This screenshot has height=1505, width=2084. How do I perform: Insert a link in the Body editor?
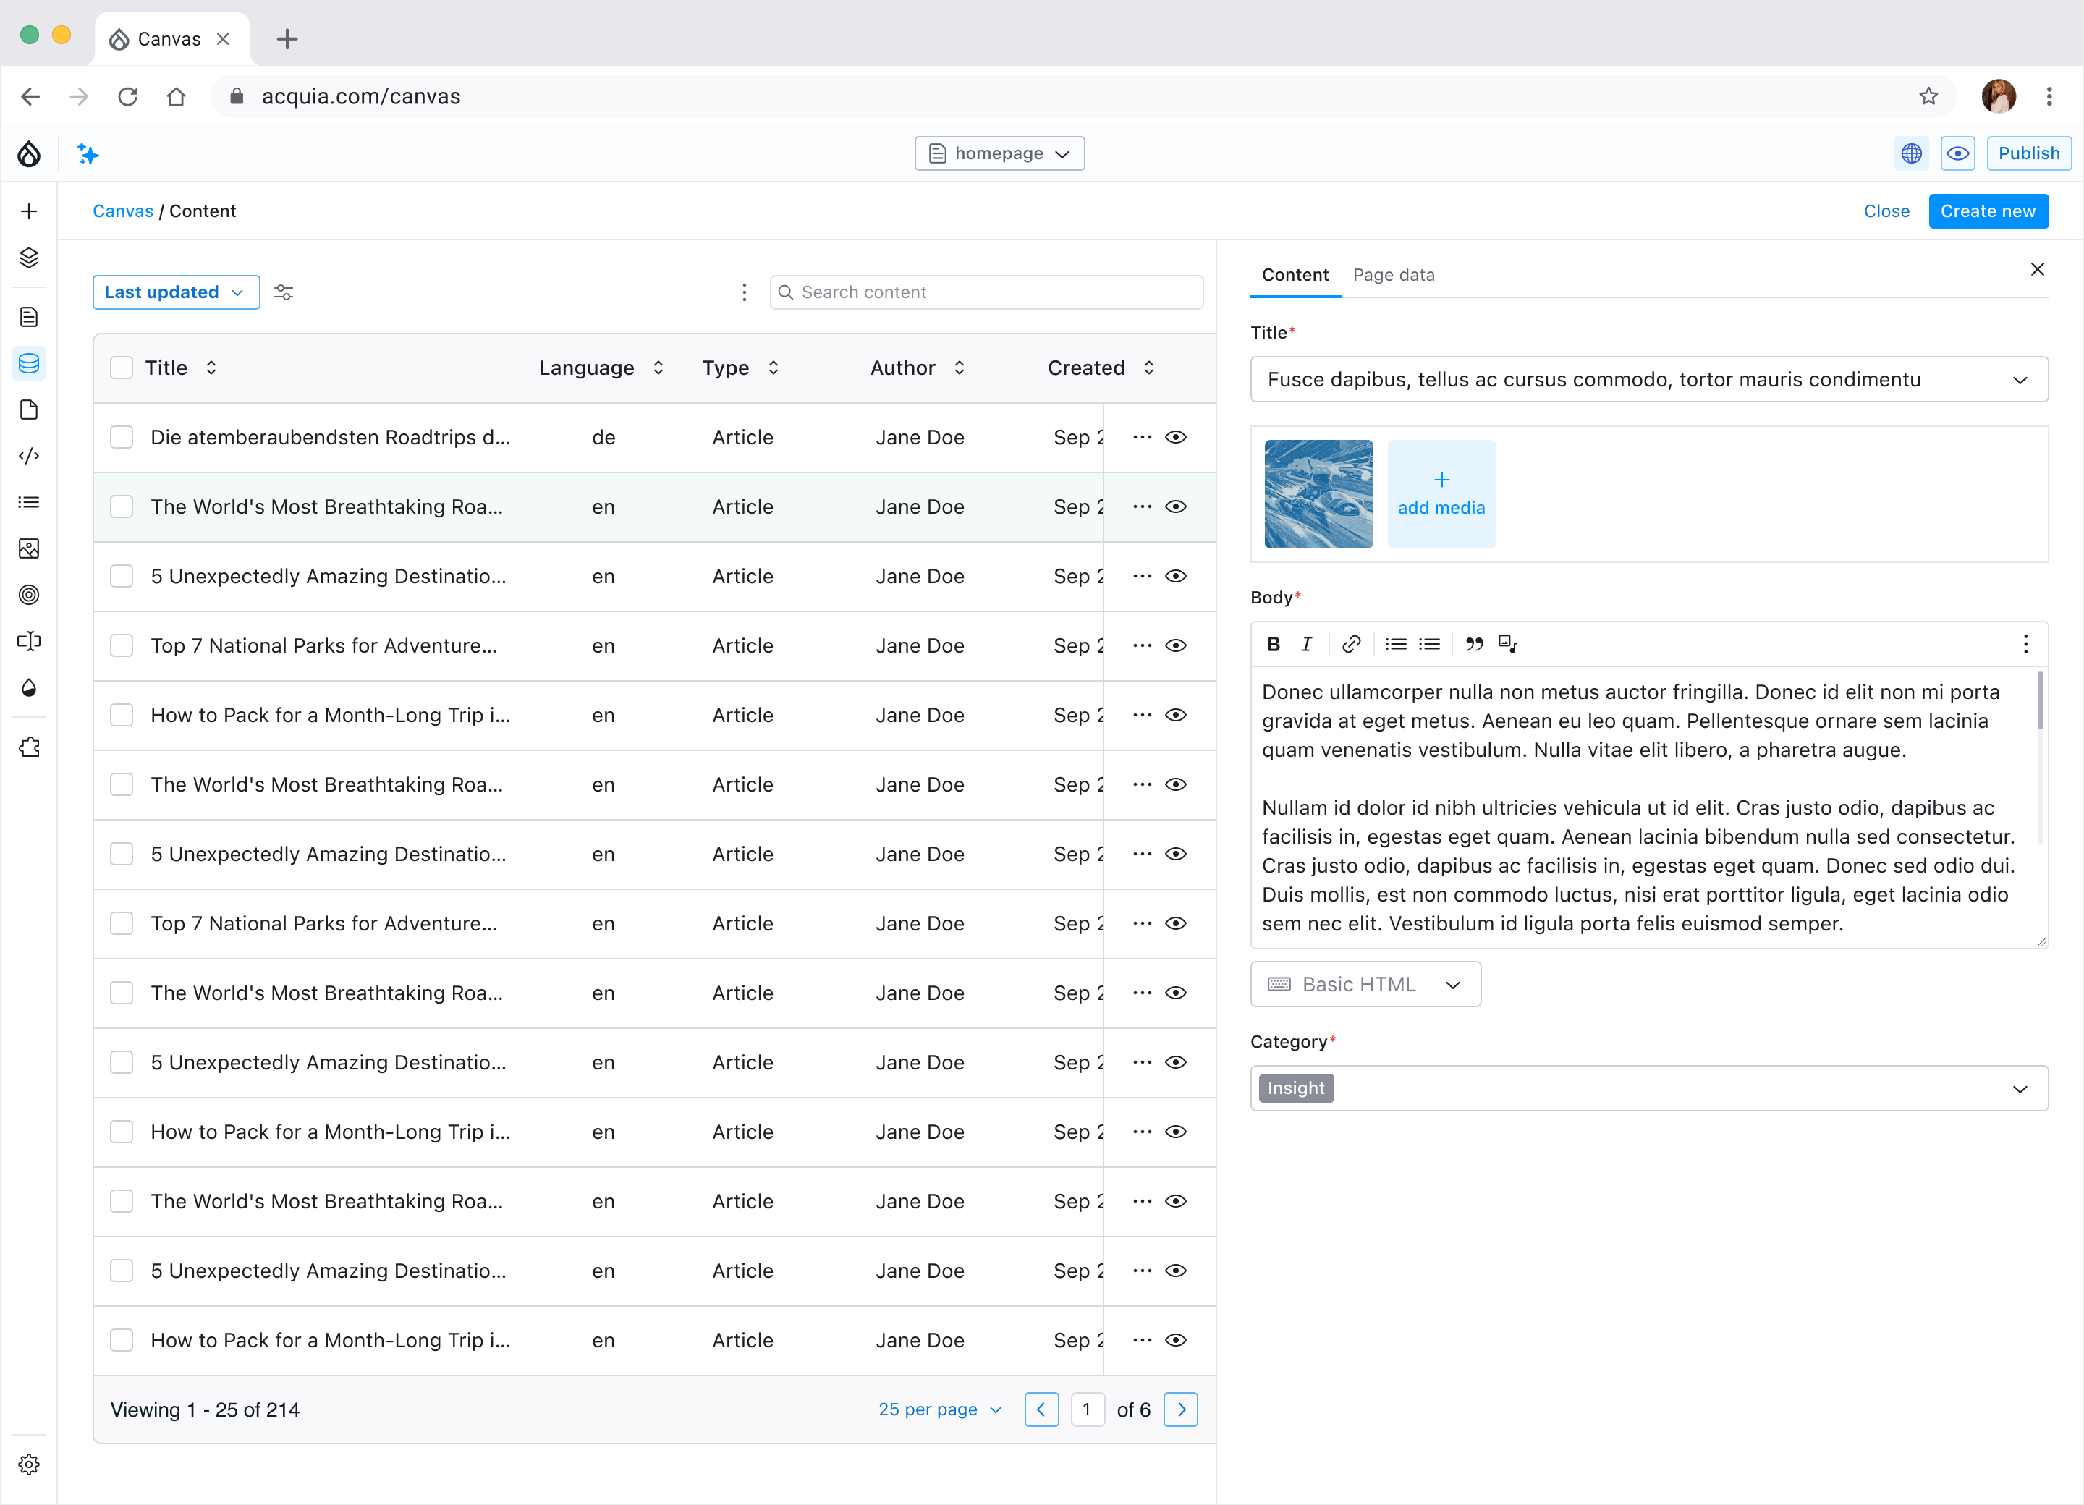point(1351,644)
